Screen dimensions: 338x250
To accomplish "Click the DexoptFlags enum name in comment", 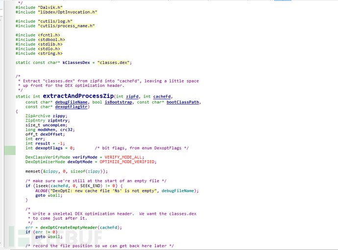I will [x=168, y=148].
